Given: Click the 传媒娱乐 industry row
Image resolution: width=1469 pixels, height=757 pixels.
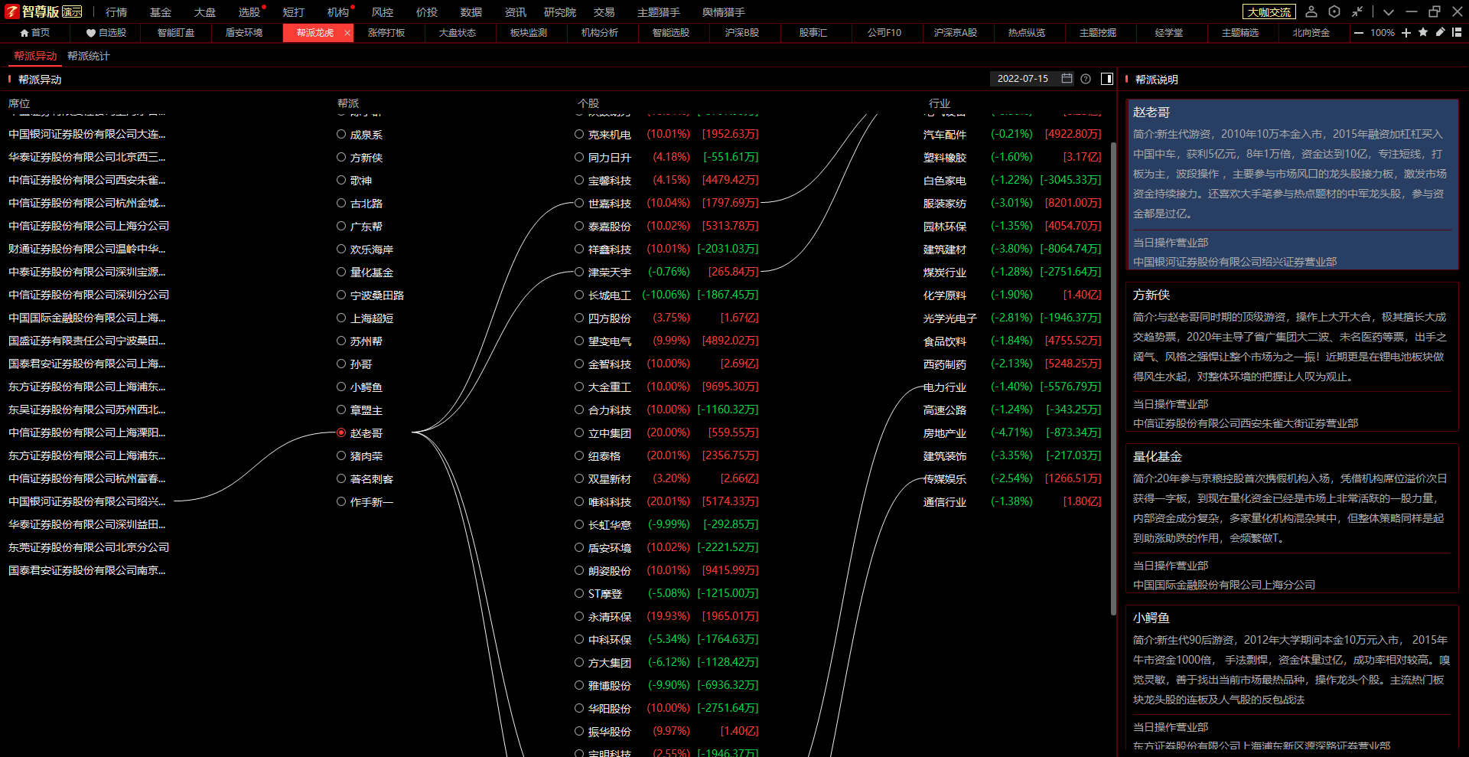Looking at the screenshot, I should pyautogui.click(x=1012, y=478).
